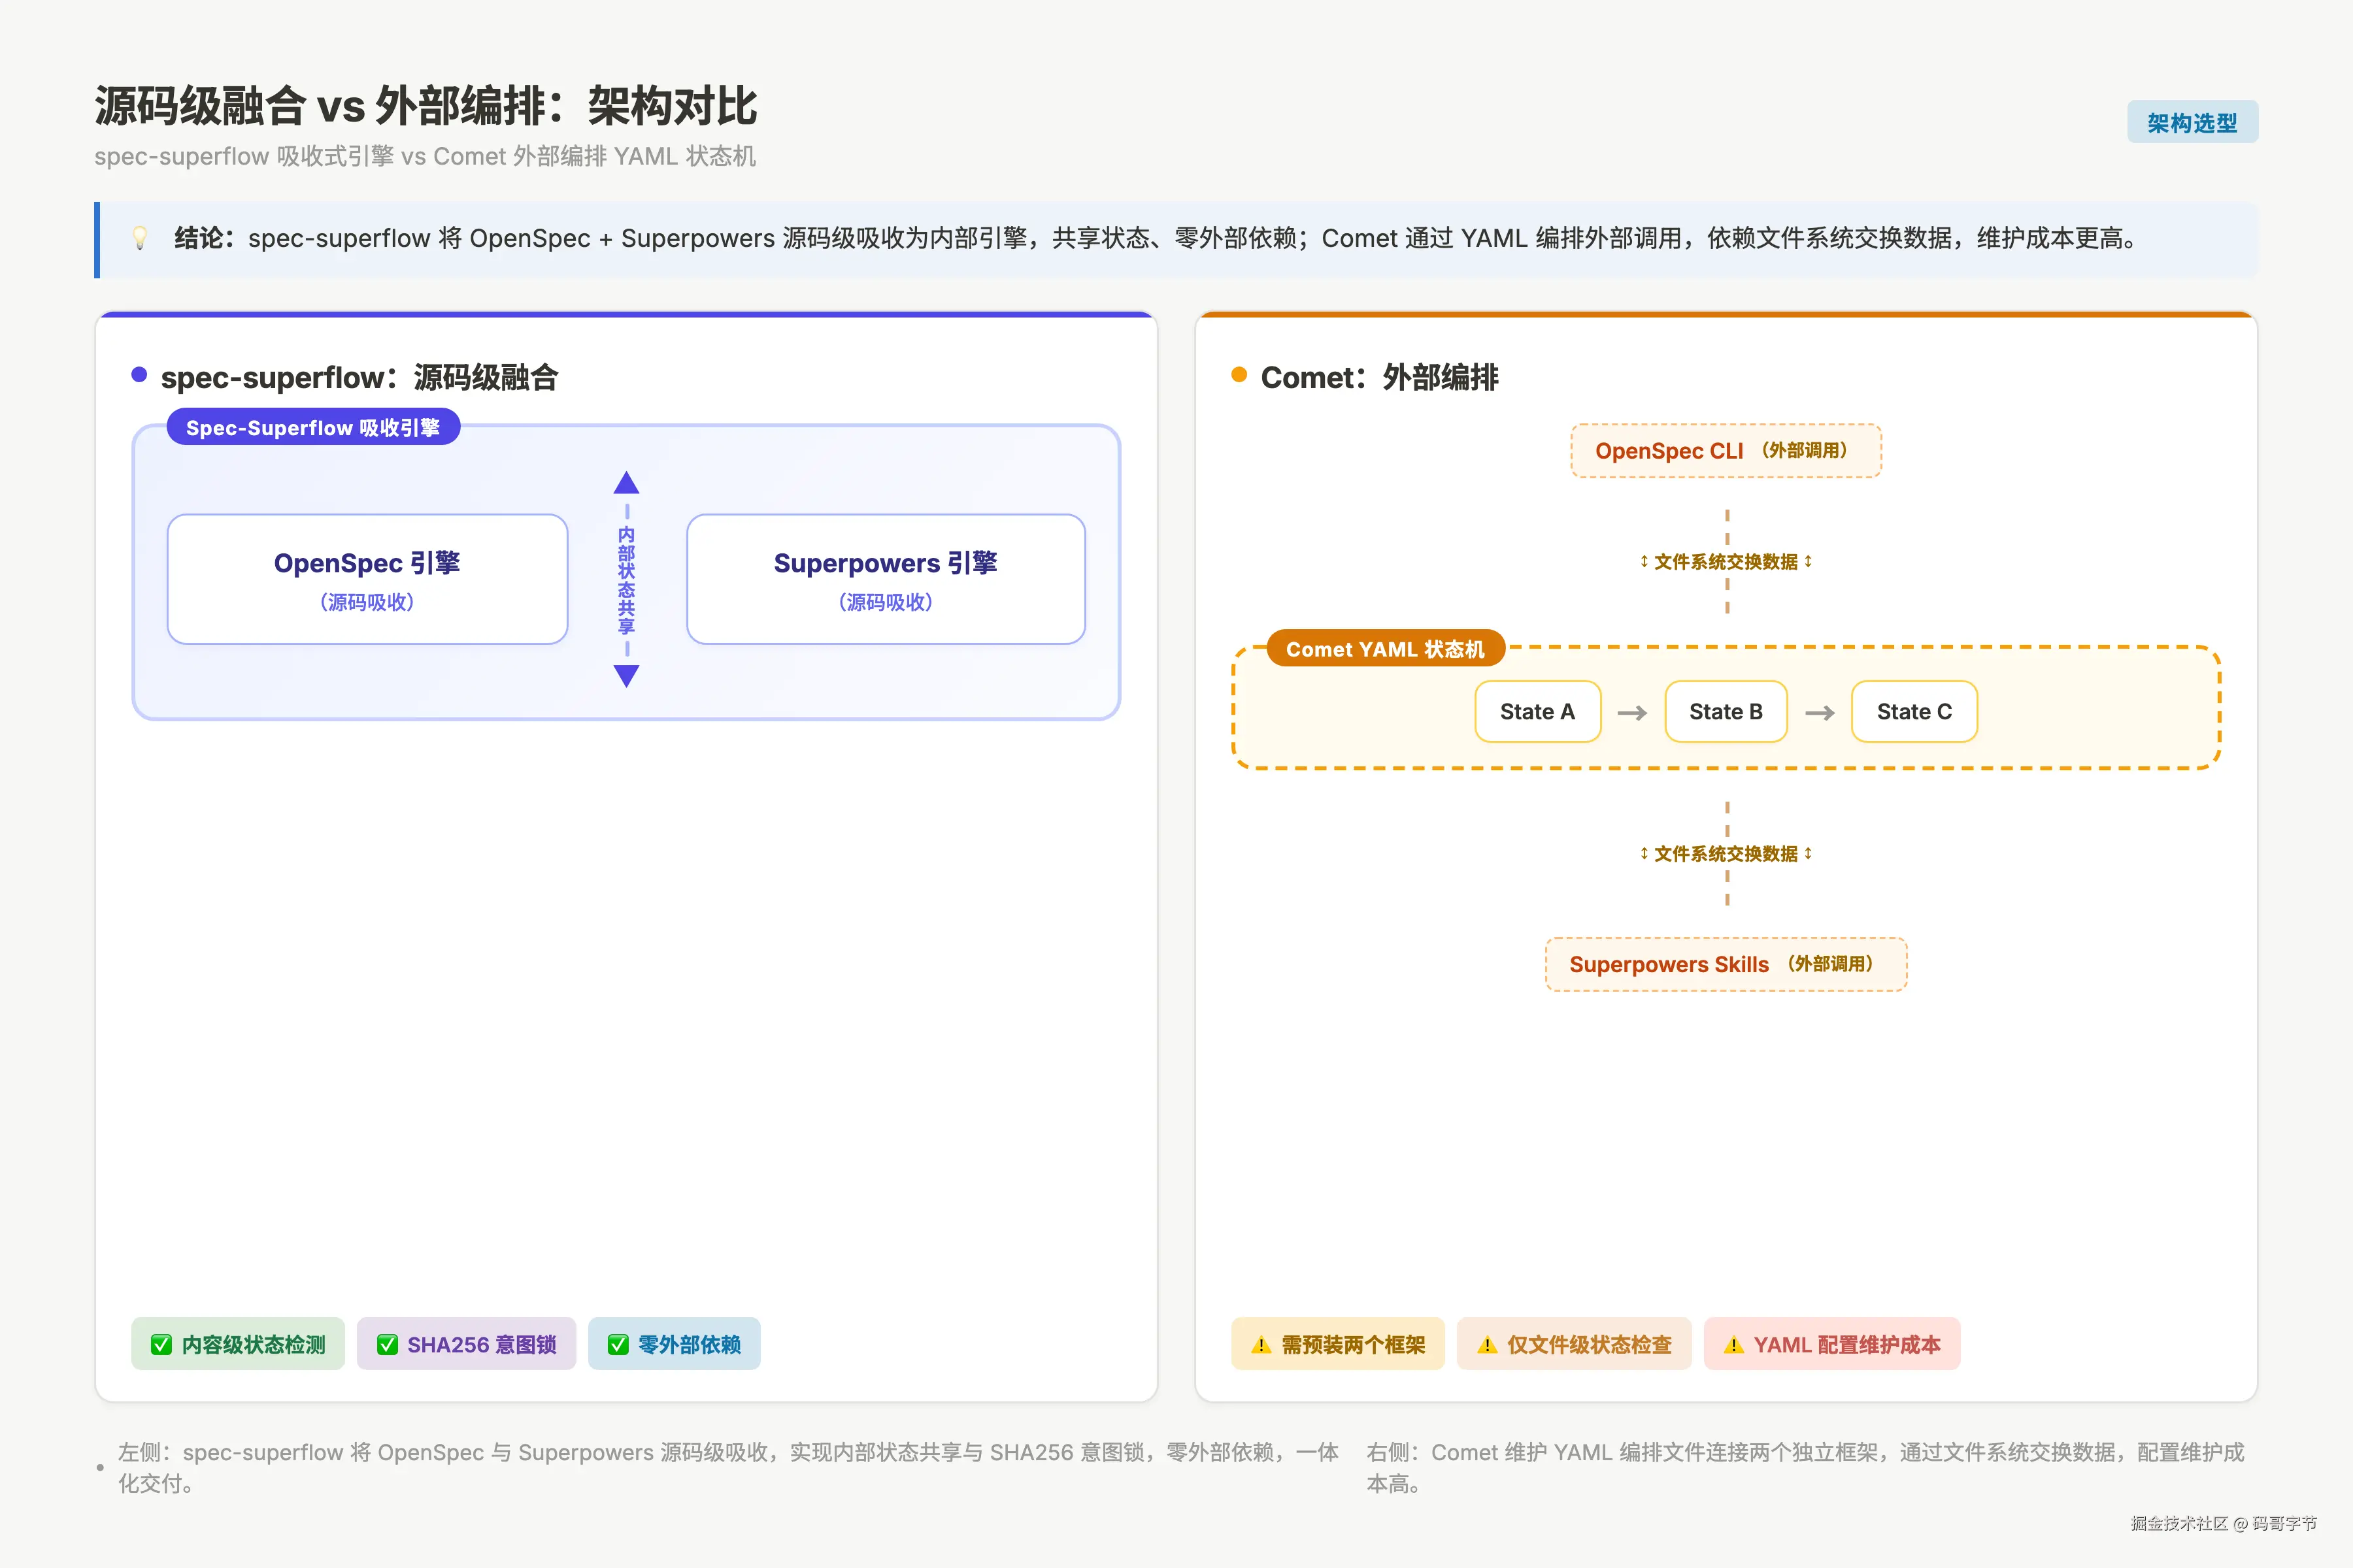
Task: Click the Superpowers Skills (外部调用) box
Action: pos(1726,964)
